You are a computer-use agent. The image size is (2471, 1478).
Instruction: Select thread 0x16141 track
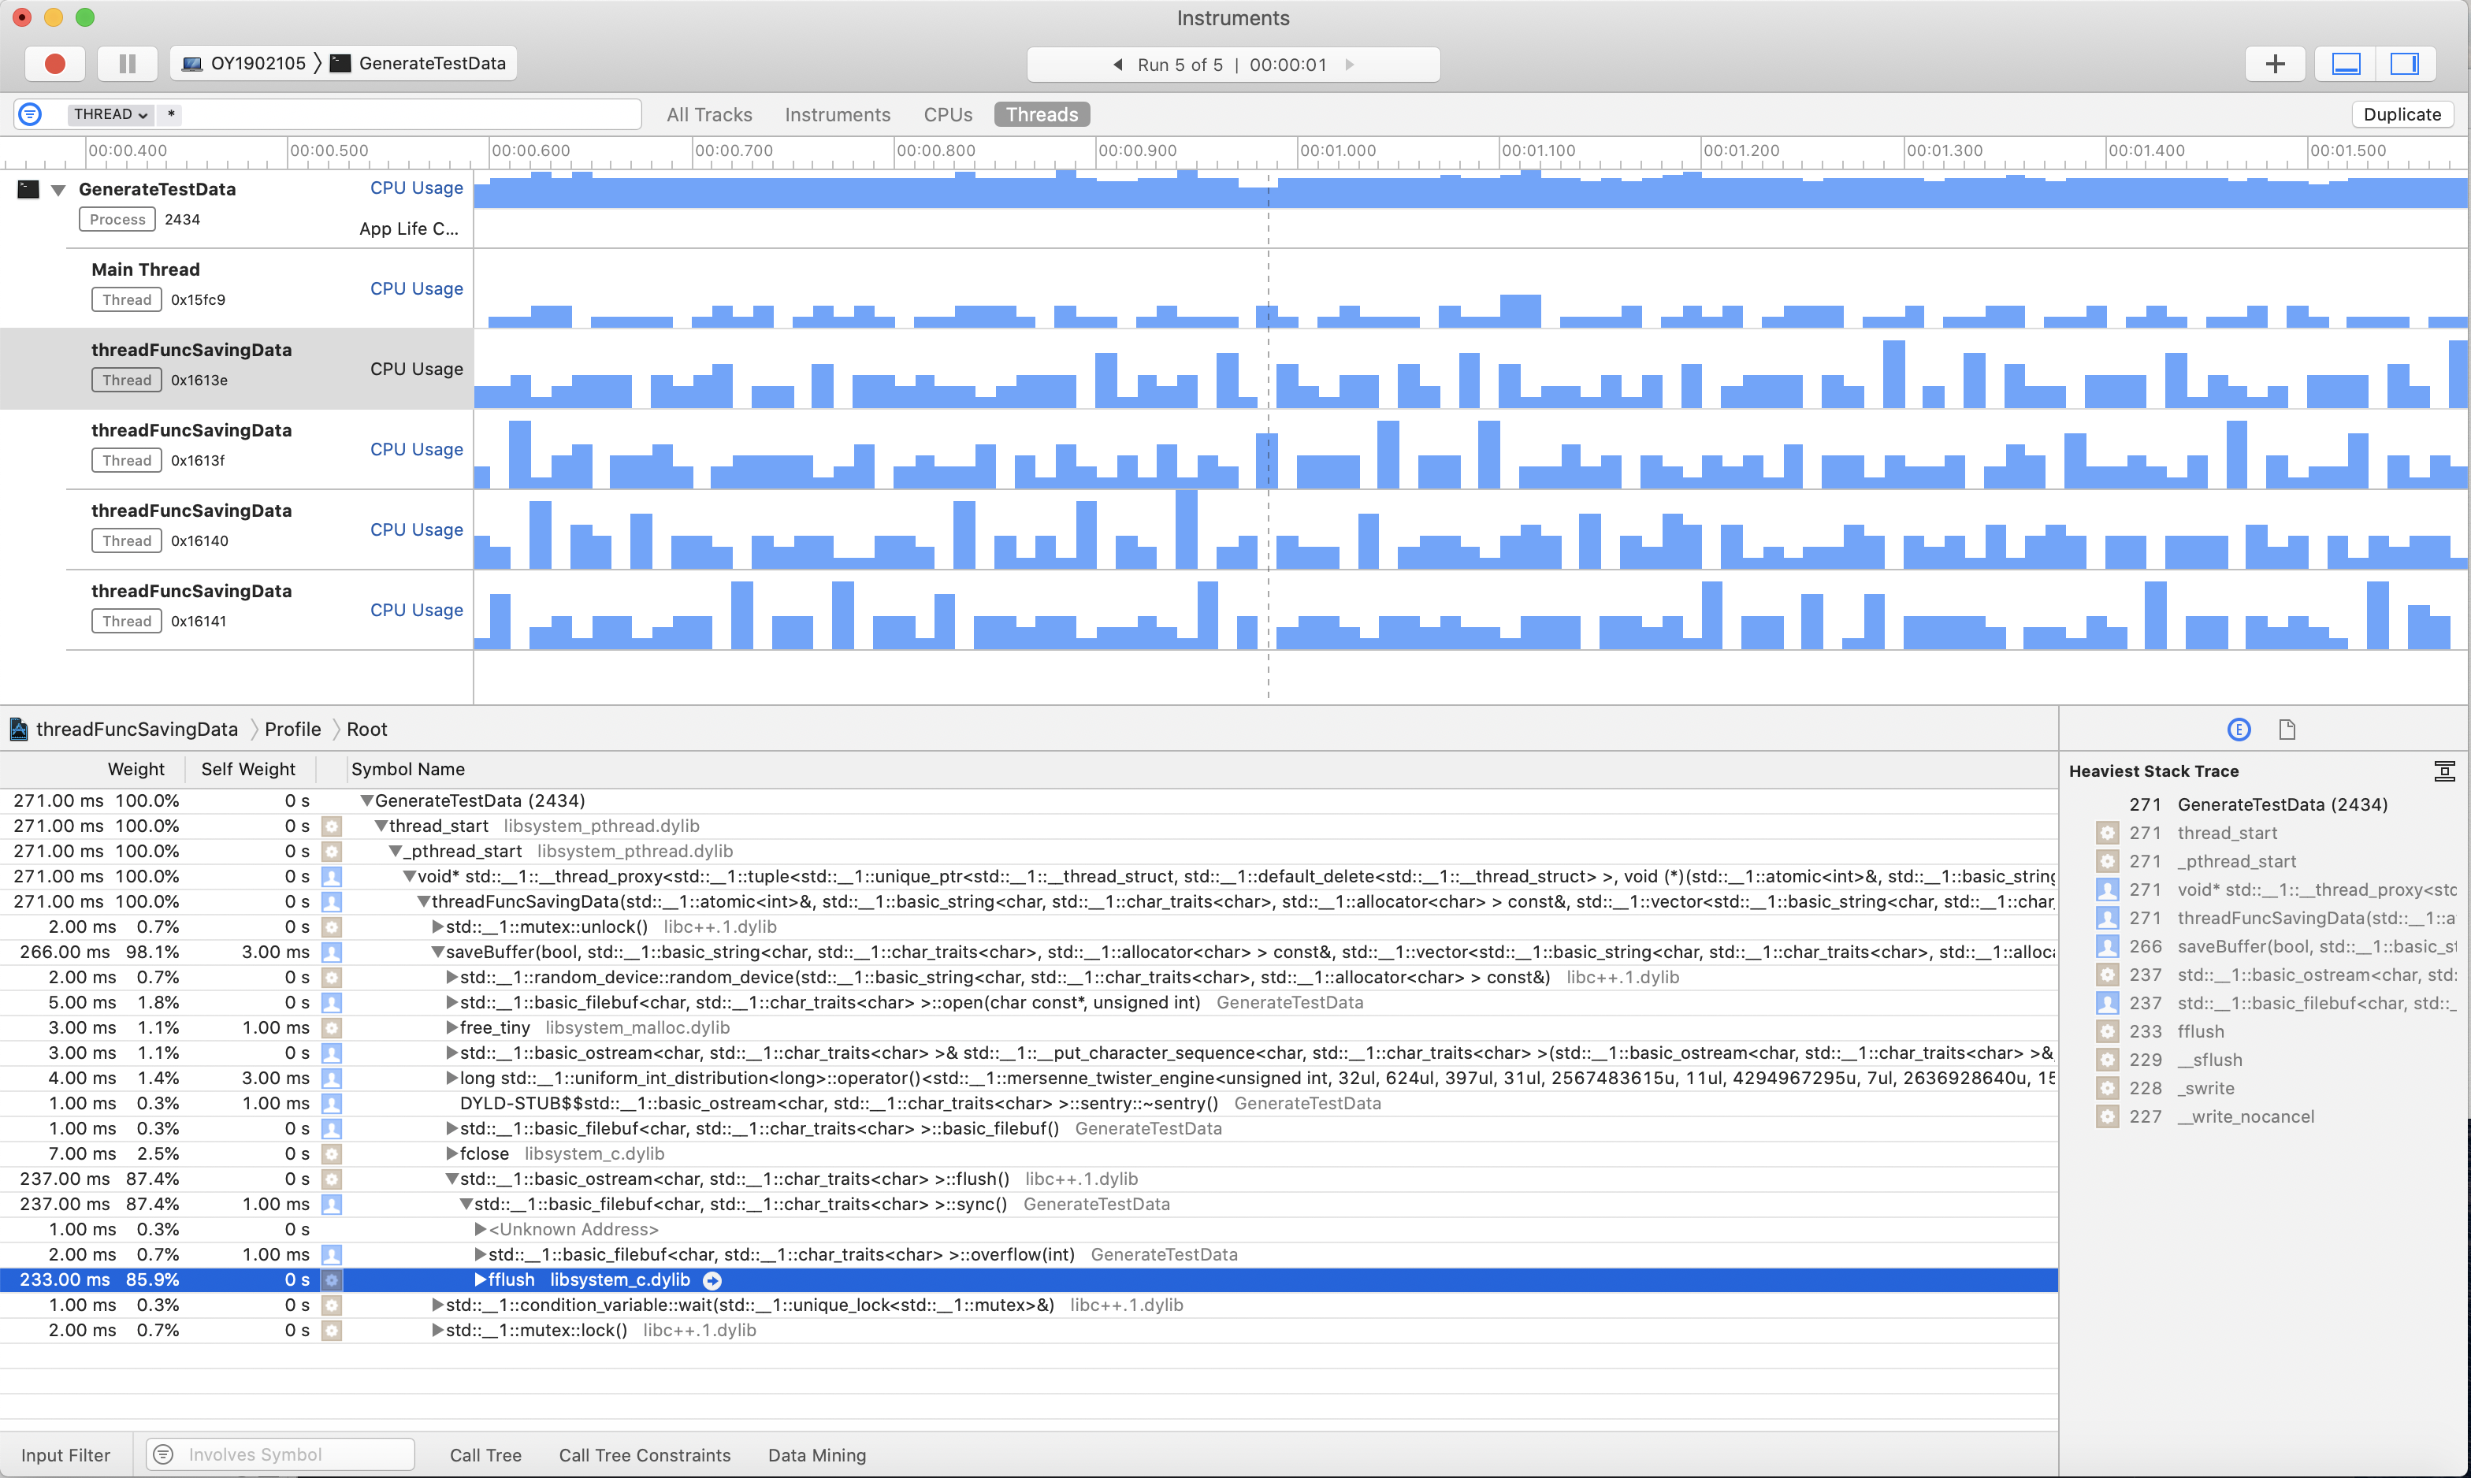coord(236,610)
